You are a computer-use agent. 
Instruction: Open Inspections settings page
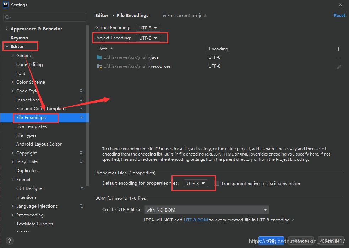[28, 100]
